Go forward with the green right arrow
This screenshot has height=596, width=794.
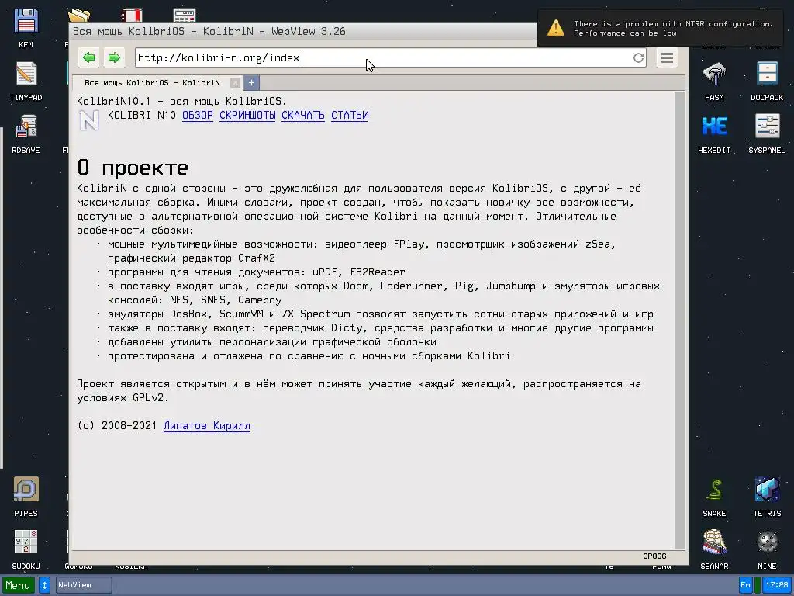(114, 57)
